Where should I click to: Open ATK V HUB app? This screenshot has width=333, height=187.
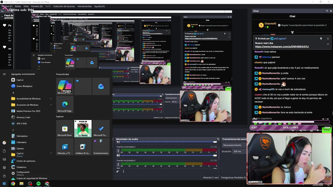click(x=31, y=124)
